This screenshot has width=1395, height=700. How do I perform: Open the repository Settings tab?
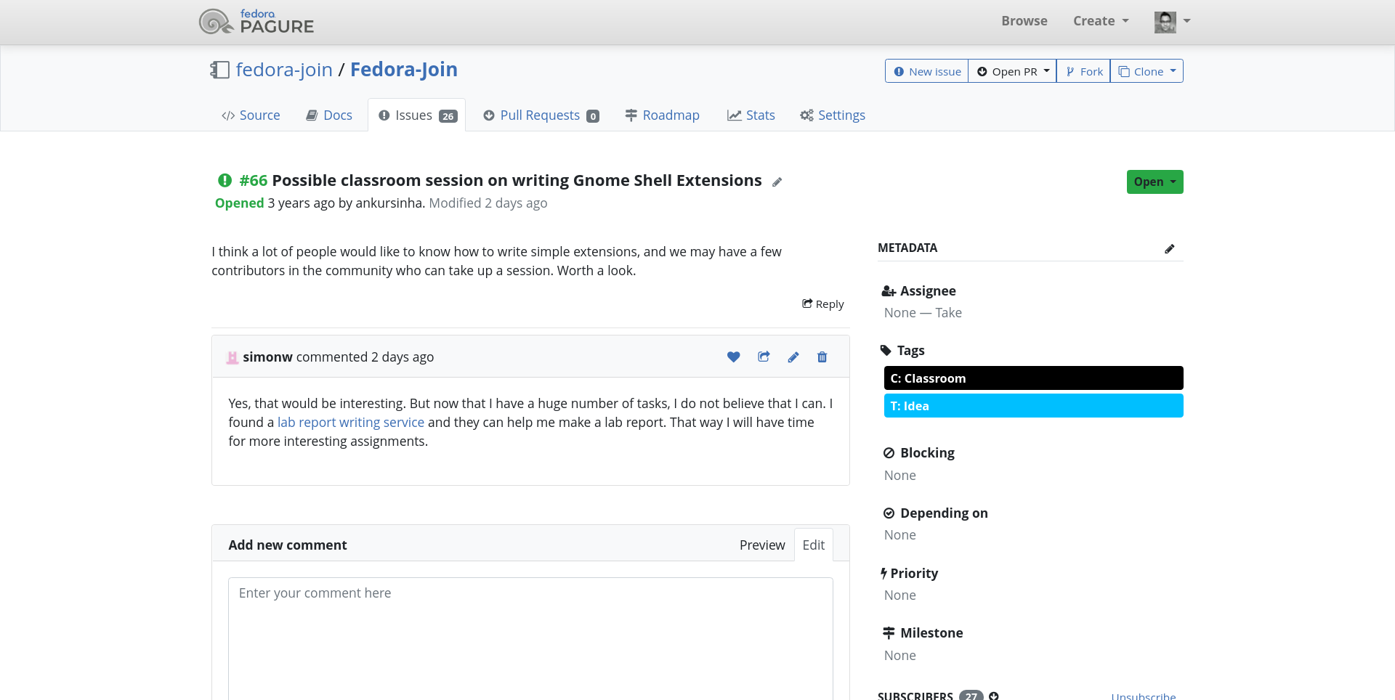(x=833, y=115)
